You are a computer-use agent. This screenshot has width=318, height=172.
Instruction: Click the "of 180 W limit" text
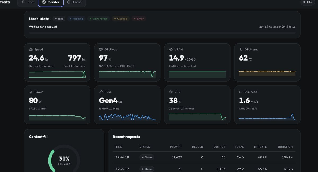pos(37,109)
